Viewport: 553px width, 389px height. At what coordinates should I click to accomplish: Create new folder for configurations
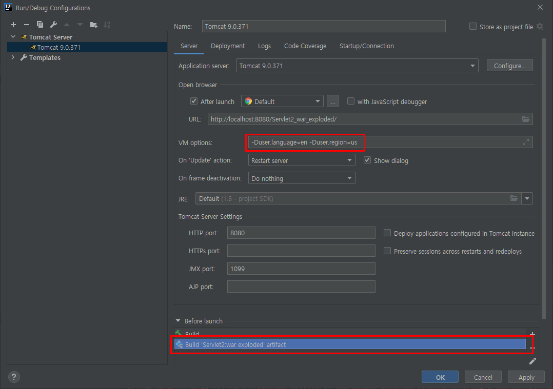pyautogui.click(x=93, y=25)
